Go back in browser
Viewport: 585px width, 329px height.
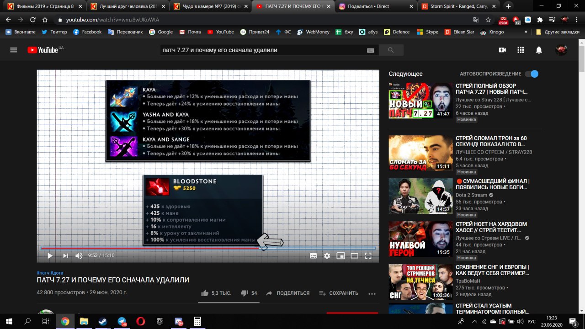click(8, 20)
